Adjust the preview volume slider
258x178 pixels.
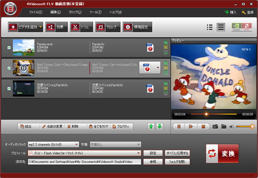(245, 127)
